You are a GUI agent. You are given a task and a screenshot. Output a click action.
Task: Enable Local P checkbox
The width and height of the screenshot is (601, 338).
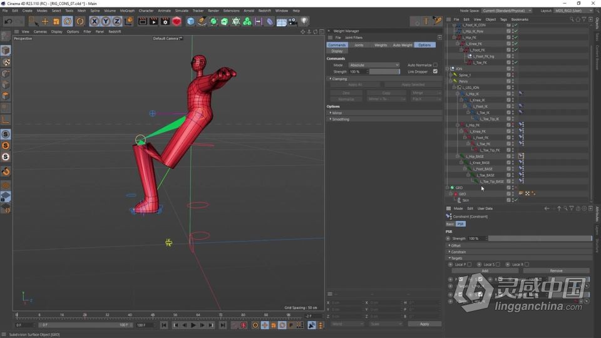tap(469, 264)
